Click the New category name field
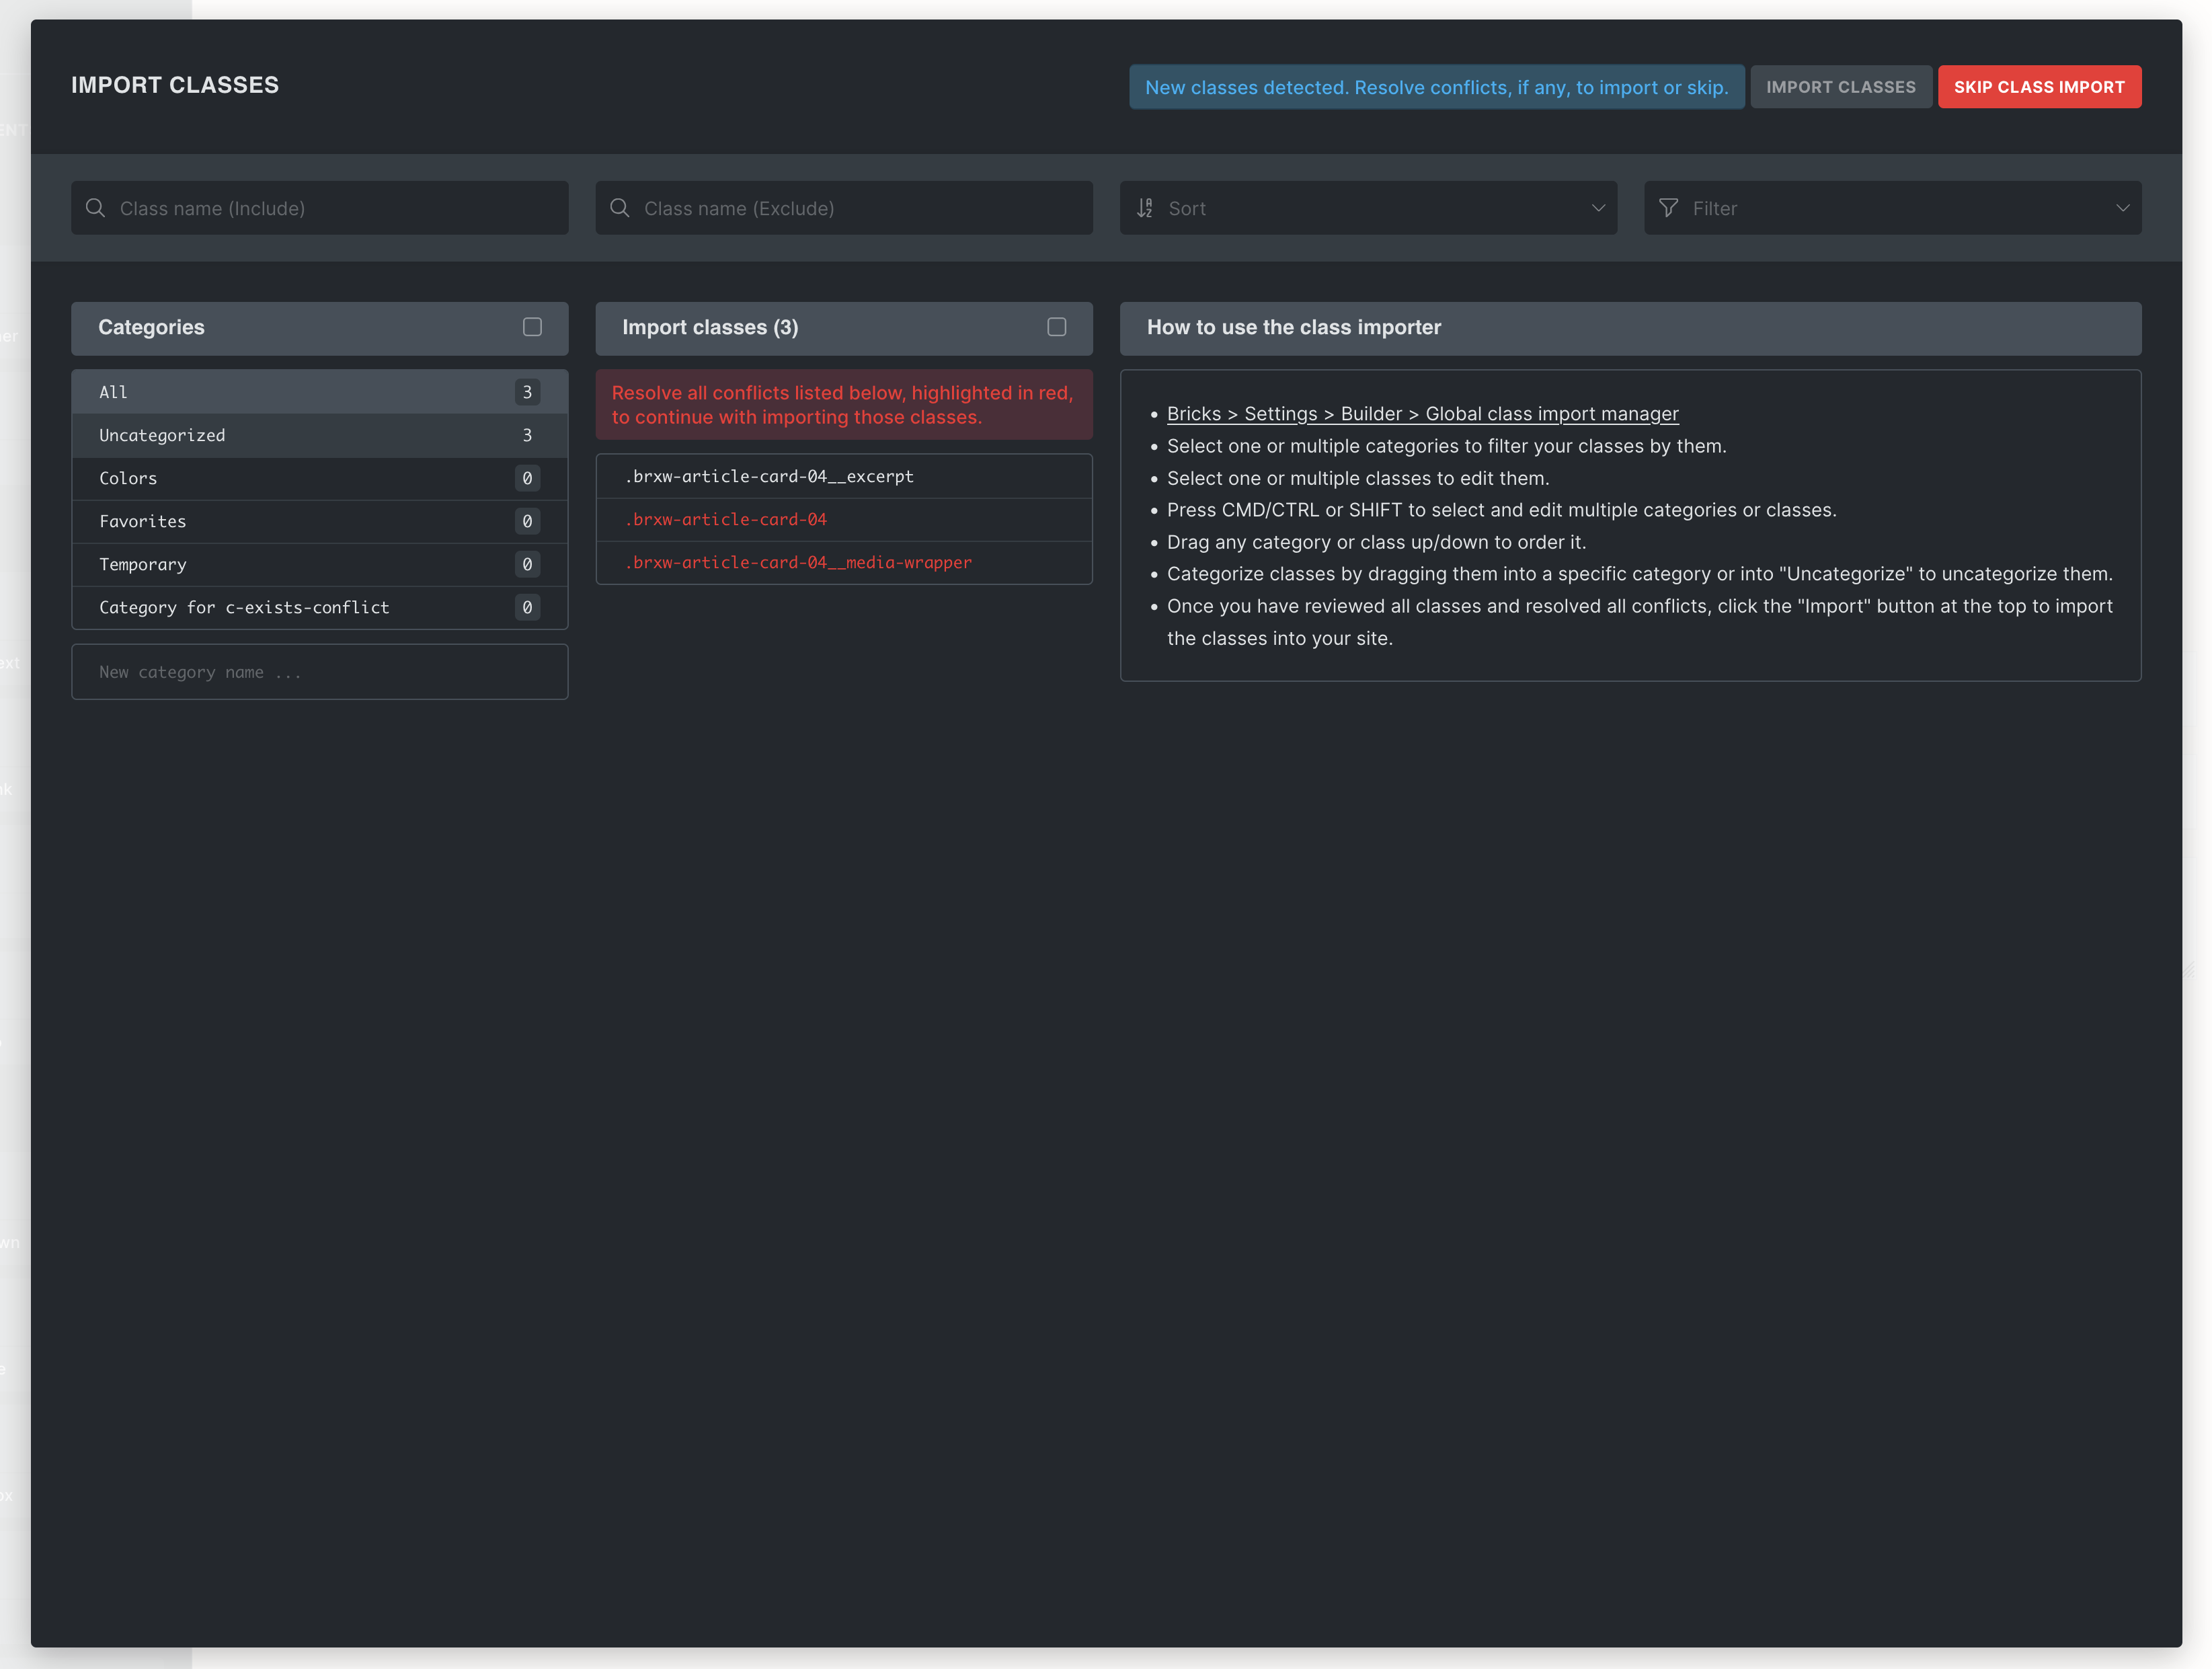The height and width of the screenshot is (1669, 2212). point(319,672)
